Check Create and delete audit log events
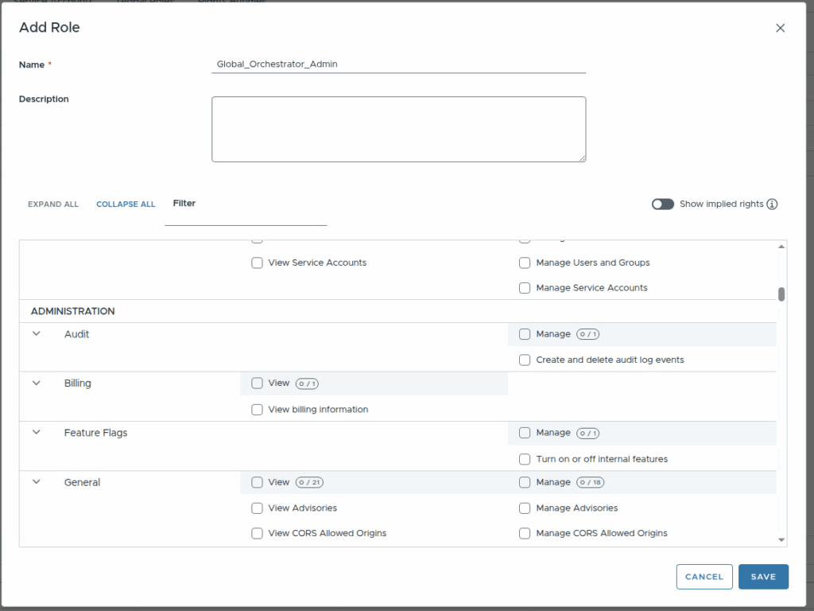The width and height of the screenshot is (814, 611). (525, 360)
